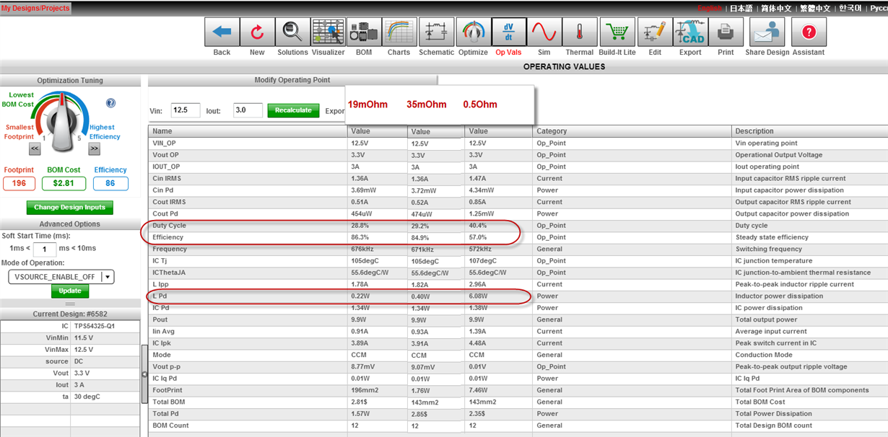Open the Solutions magnifier icon
Viewport: 888px width, 437px height.
click(292, 32)
